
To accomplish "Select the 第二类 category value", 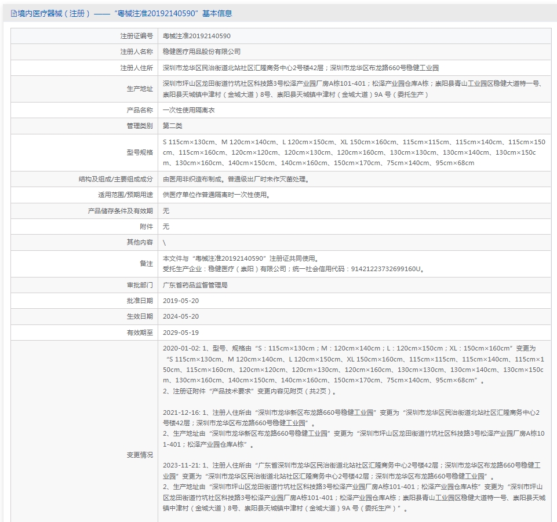I will (172, 126).
